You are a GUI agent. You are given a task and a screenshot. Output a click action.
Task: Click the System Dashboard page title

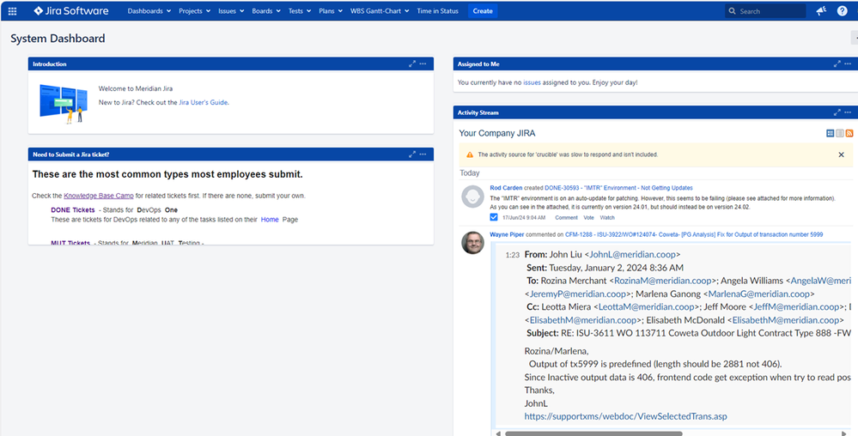[x=58, y=39]
